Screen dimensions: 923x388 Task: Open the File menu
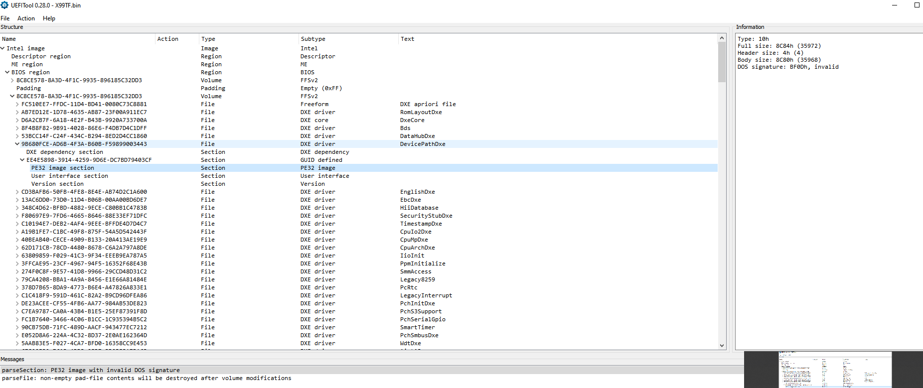click(x=5, y=18)
